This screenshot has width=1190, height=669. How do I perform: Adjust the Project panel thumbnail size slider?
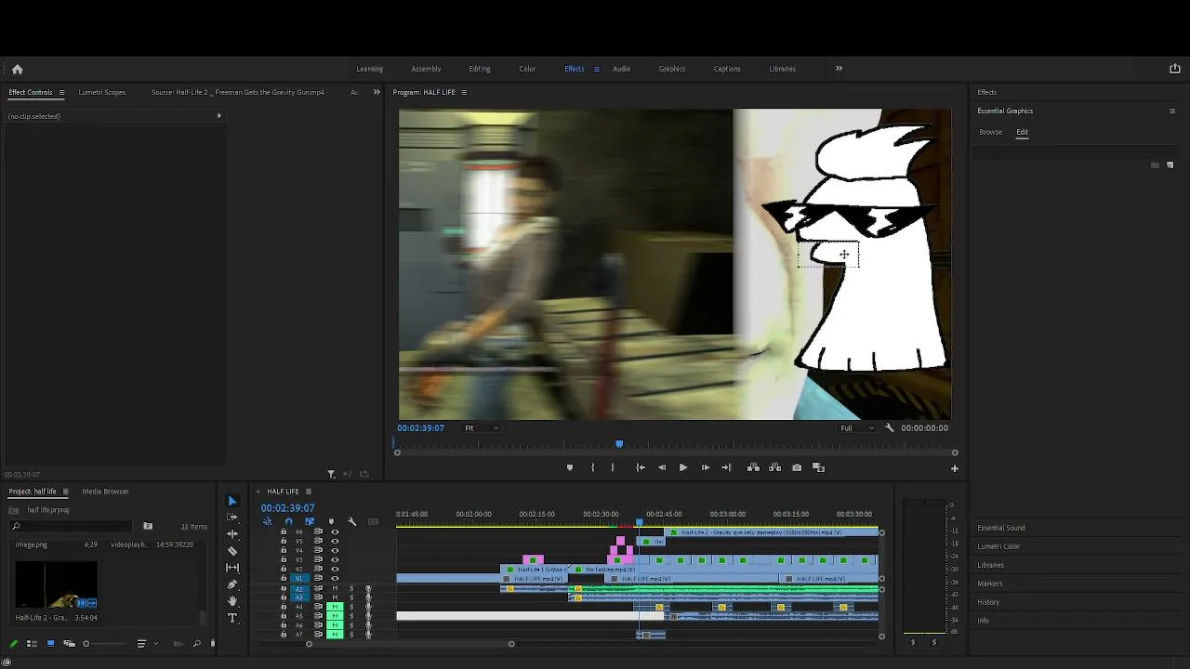coord(86,643)
